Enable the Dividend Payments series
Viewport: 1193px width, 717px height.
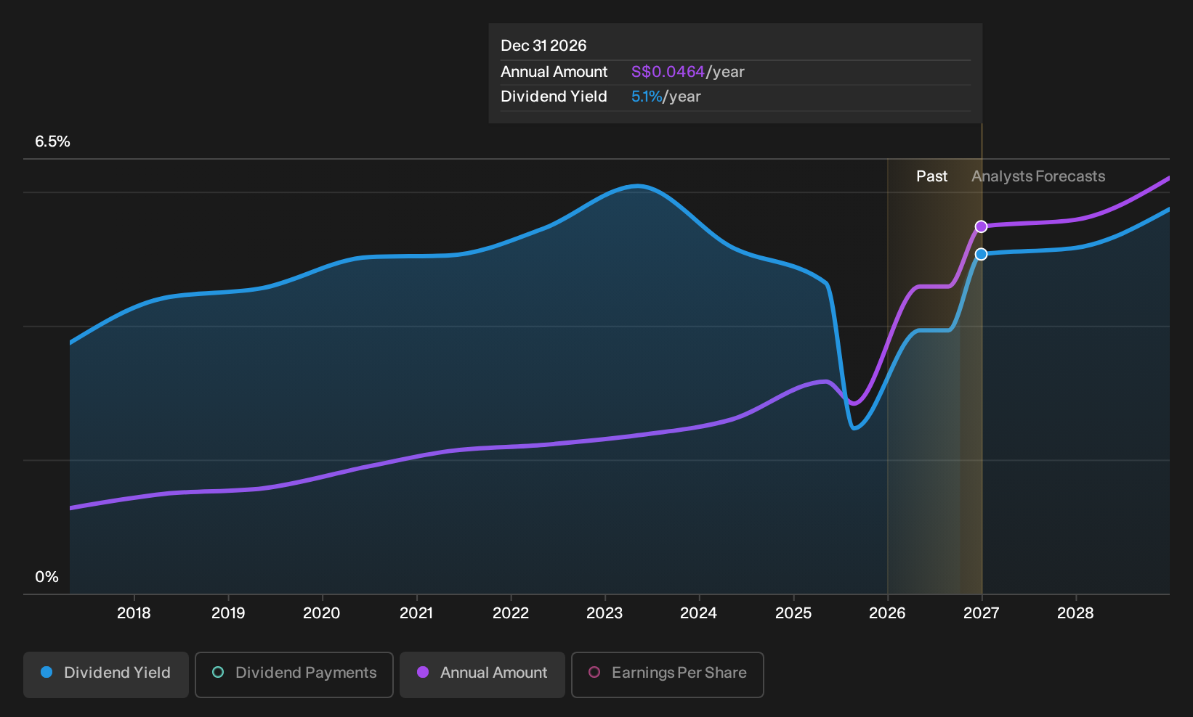(294, 675)
